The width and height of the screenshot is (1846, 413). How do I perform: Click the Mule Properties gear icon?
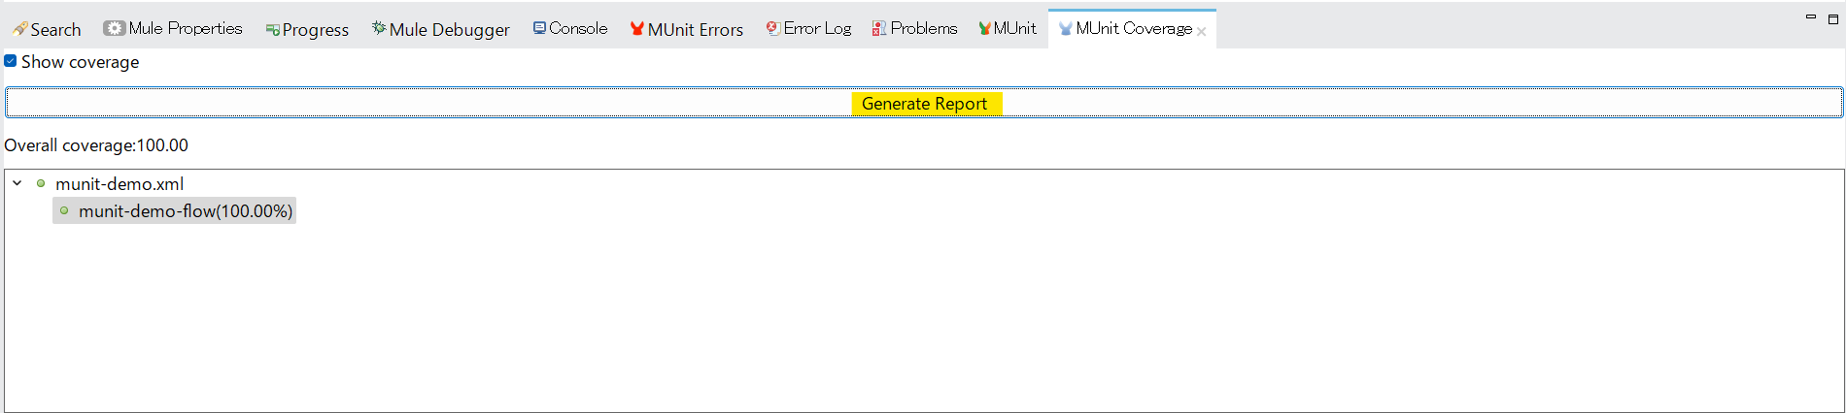click(x=115, y=28)
